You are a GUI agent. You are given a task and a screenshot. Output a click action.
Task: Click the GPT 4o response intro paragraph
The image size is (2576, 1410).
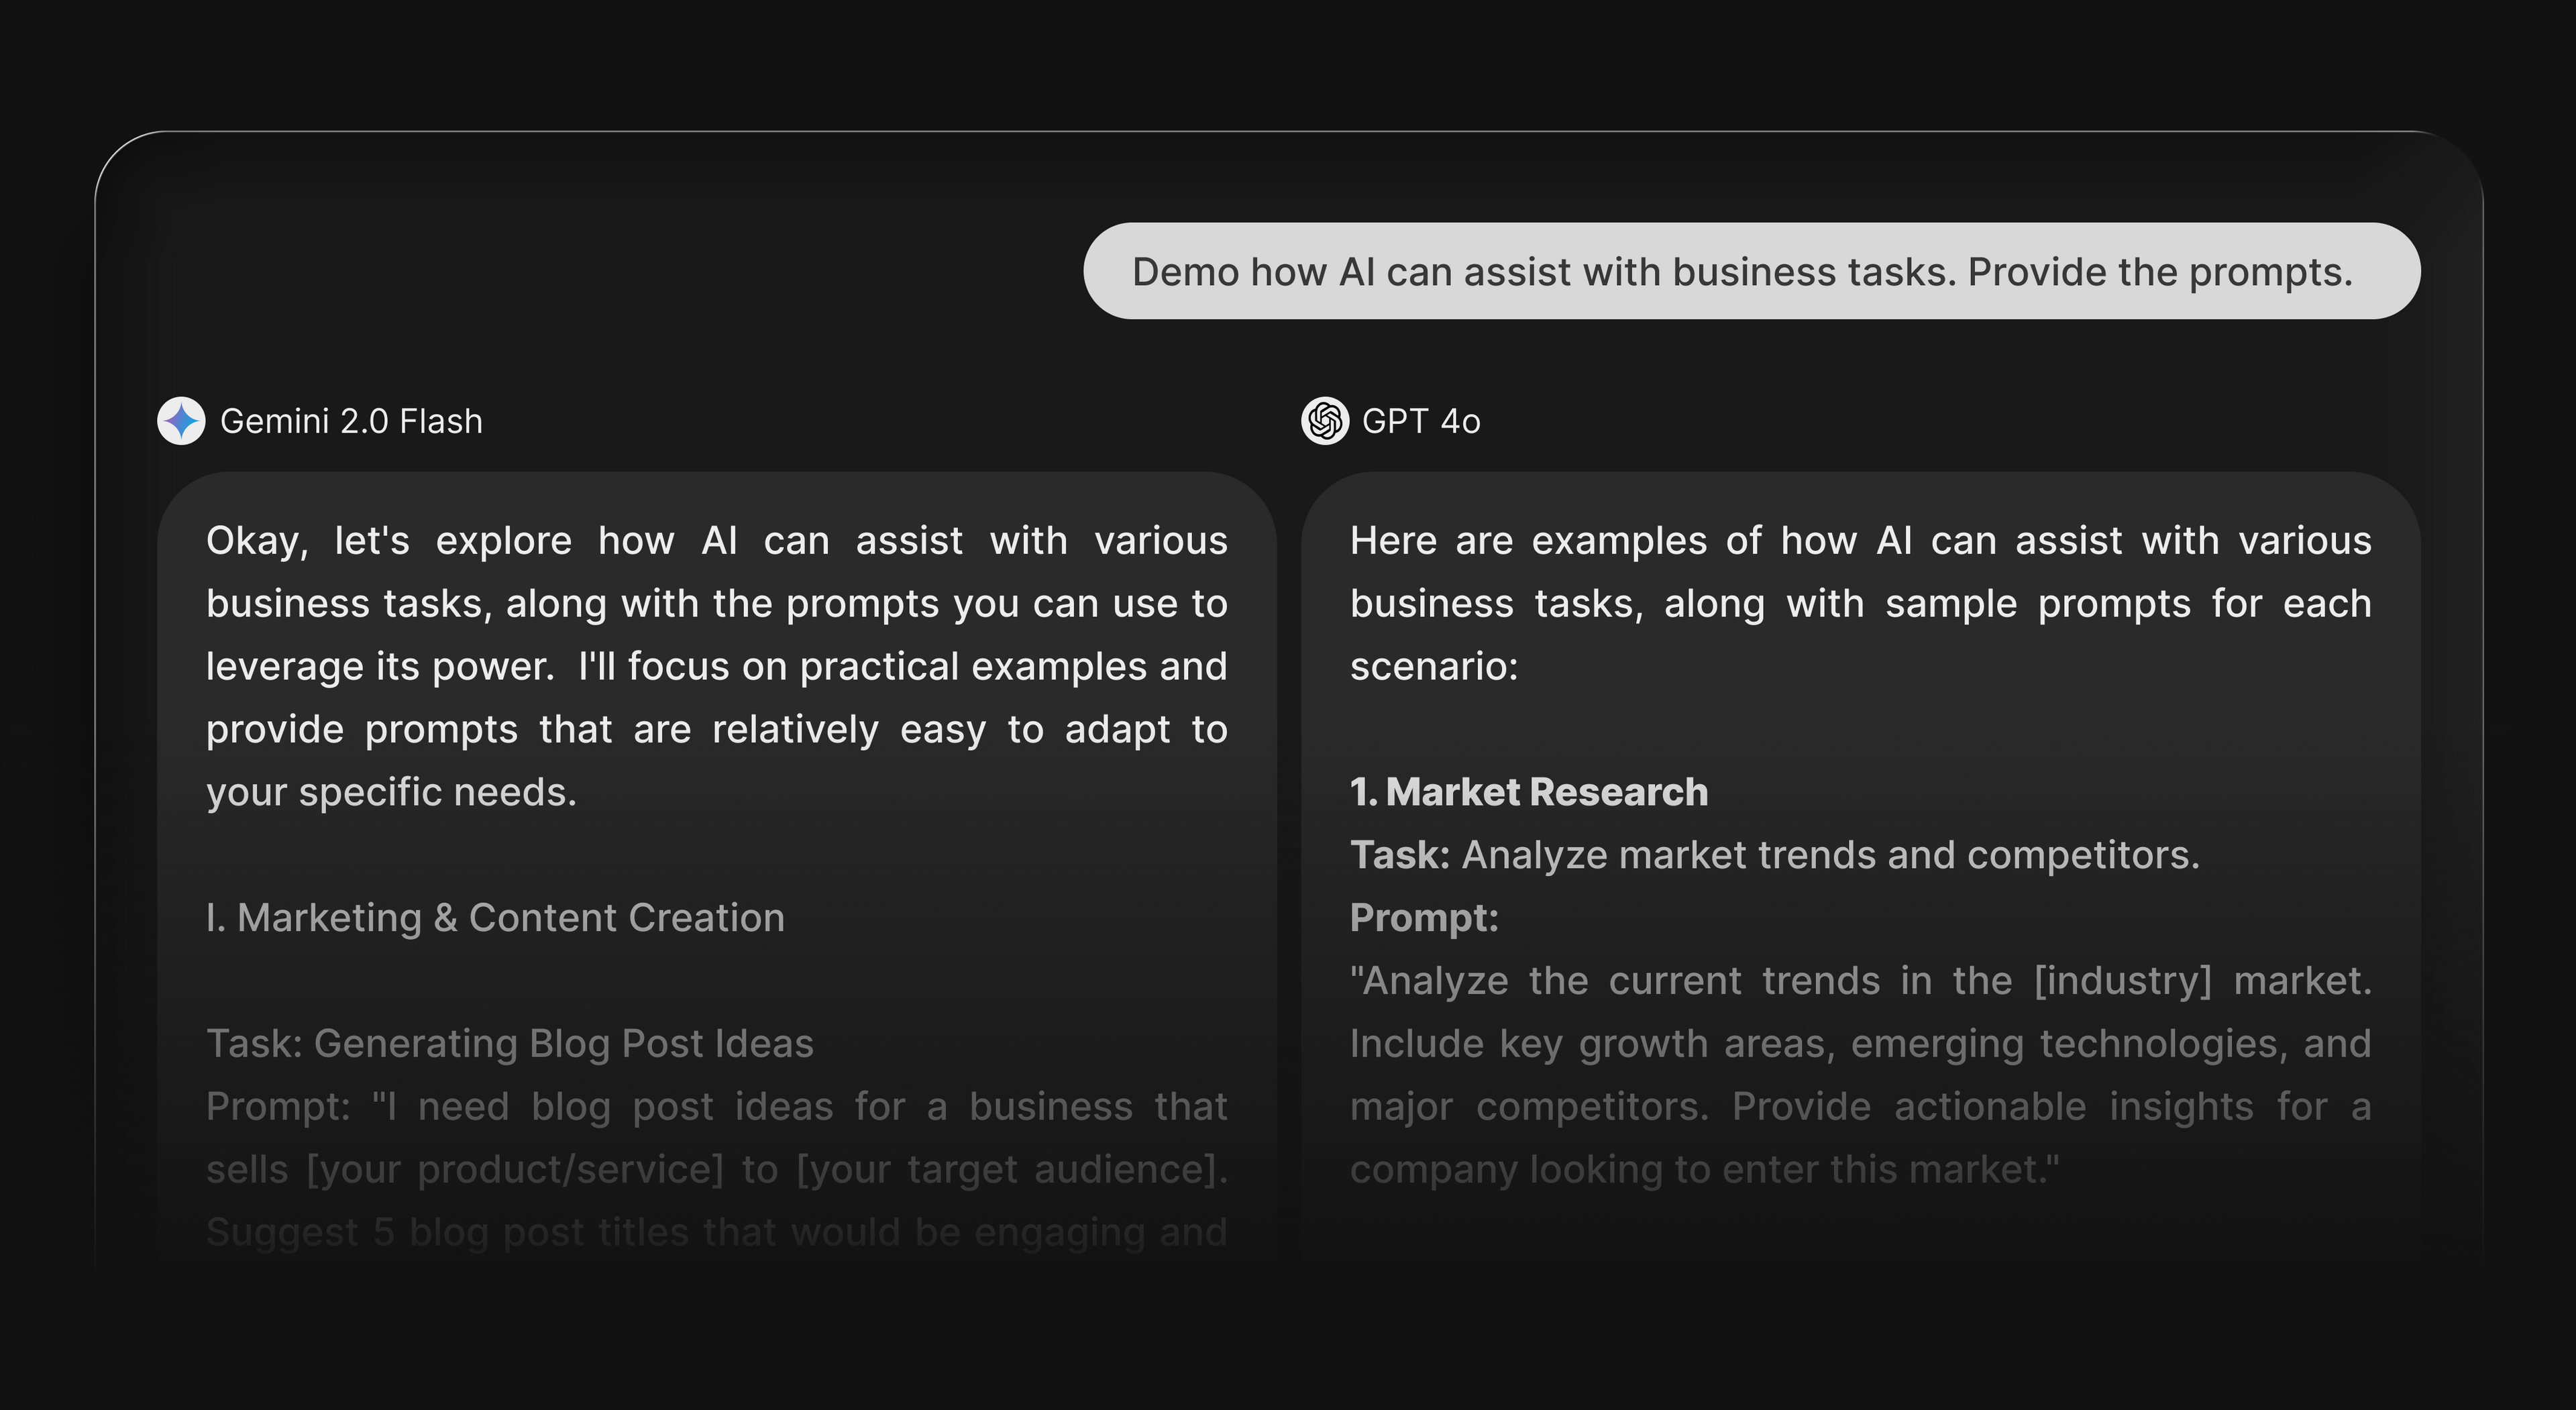tap(1861, 603)
